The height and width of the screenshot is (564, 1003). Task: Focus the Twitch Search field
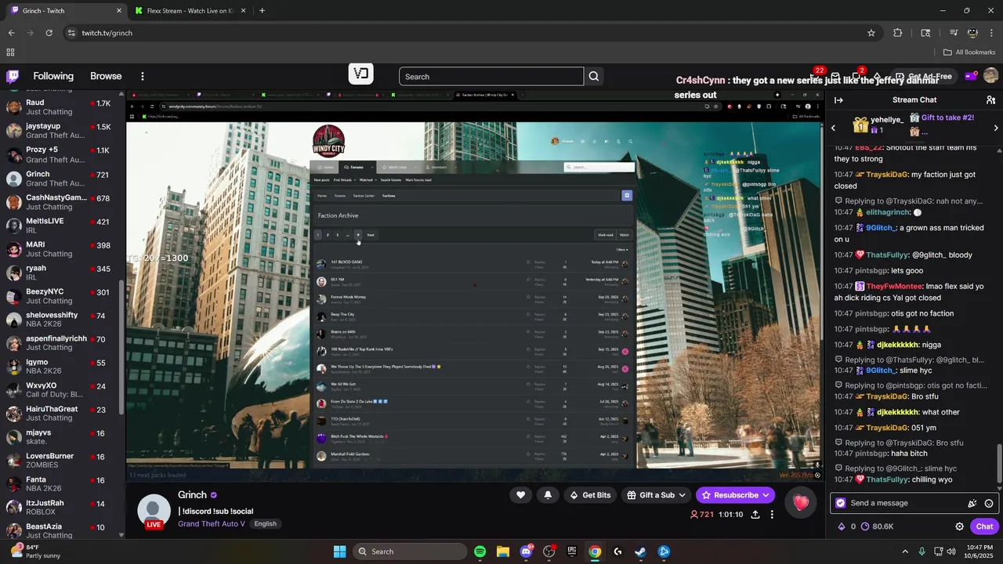pyautogui.click(x=491, y=76)
